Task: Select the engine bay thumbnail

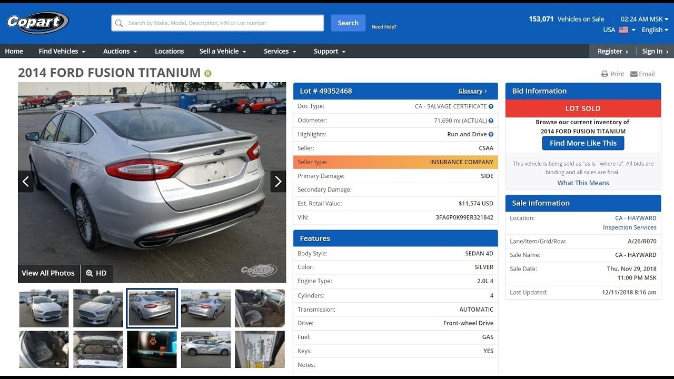Action: pos(98,350)
